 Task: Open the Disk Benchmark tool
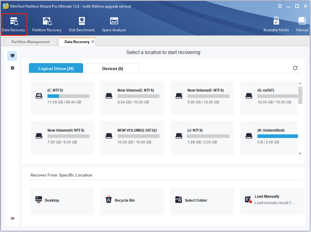tap(82, 24)
